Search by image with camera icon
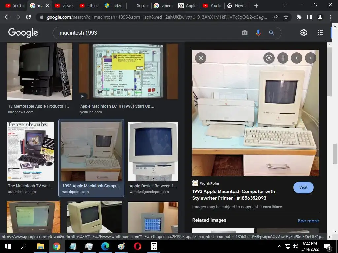The width and height of the screenshot is (338, 253). (245, 33)
